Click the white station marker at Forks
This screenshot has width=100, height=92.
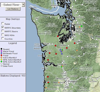point(37,19)
